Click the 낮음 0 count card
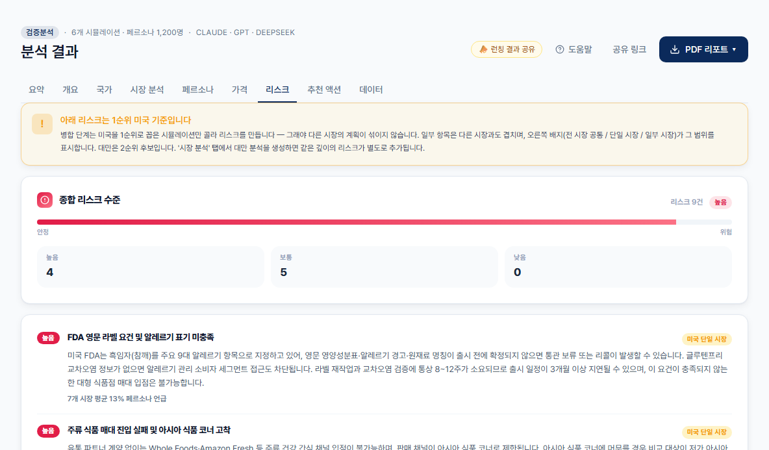The width and height of the screenshot is (769, 450). (x=618, y=267)
